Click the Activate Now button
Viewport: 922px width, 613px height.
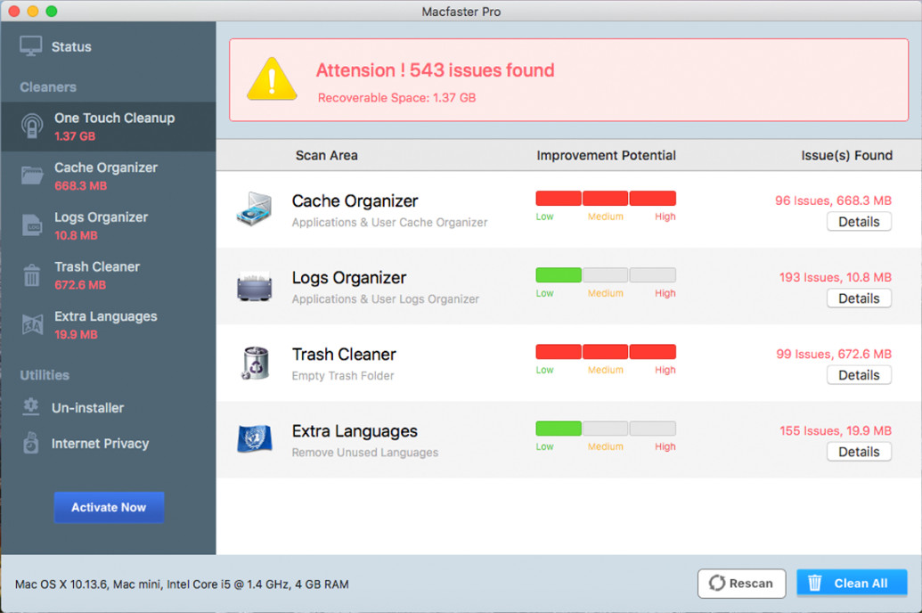tap(109, 507)
